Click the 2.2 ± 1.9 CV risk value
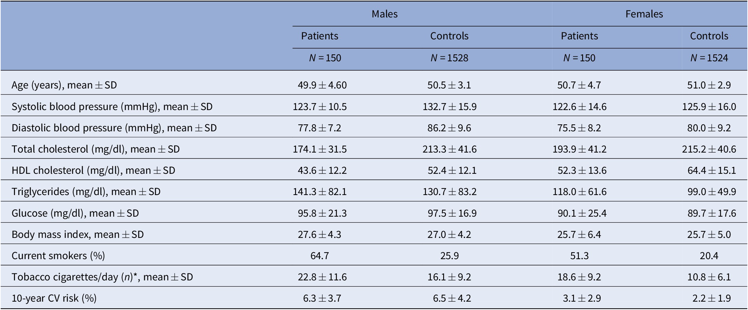The width and height of the screenshot is (748, 310). pos(709,298)
